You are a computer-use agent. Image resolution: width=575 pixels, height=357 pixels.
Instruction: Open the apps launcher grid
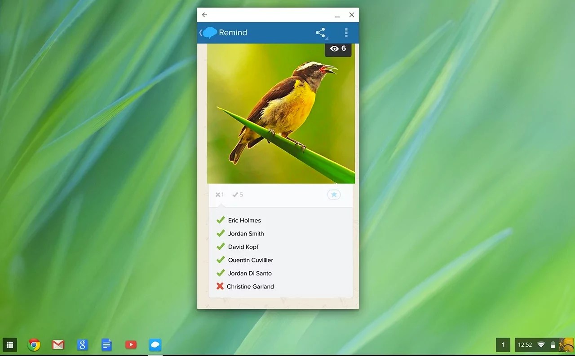point(9,344)
